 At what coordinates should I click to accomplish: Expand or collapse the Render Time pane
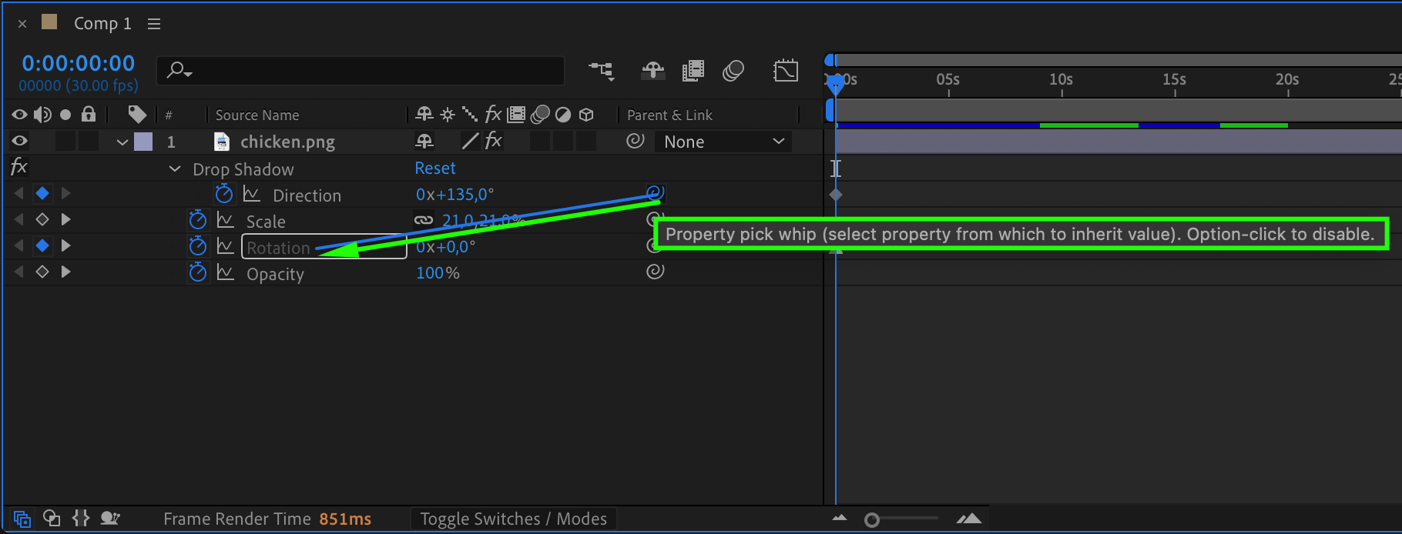click(110, 519)
